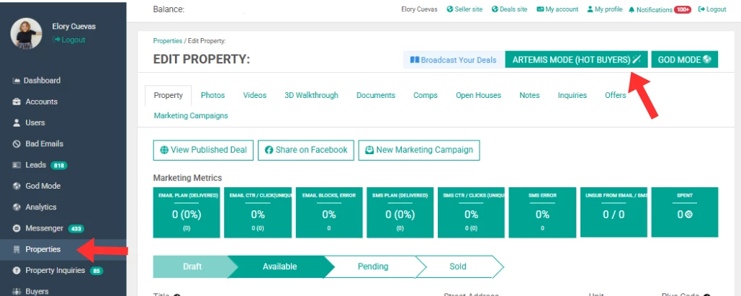Click the globe on View Published Deal
Screen dimensions: 741x296
point(164,150)
